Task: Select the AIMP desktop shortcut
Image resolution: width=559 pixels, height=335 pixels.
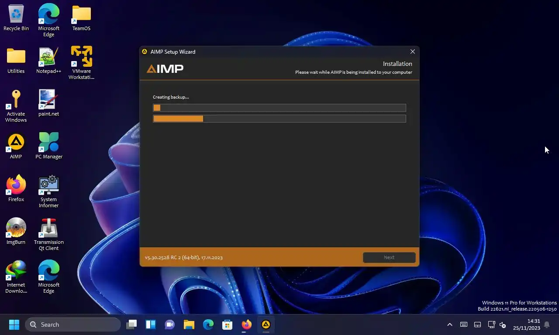Action: (x=16, y=146)
